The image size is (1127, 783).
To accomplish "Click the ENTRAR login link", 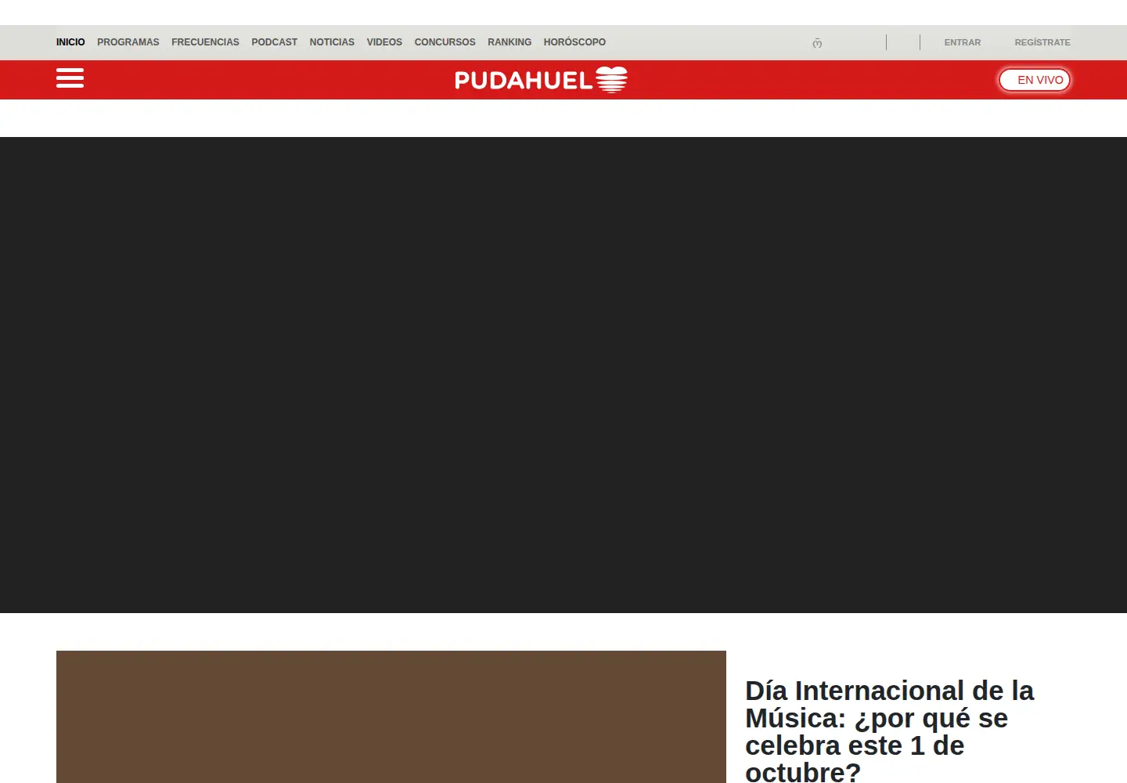I will coord(962,42).
